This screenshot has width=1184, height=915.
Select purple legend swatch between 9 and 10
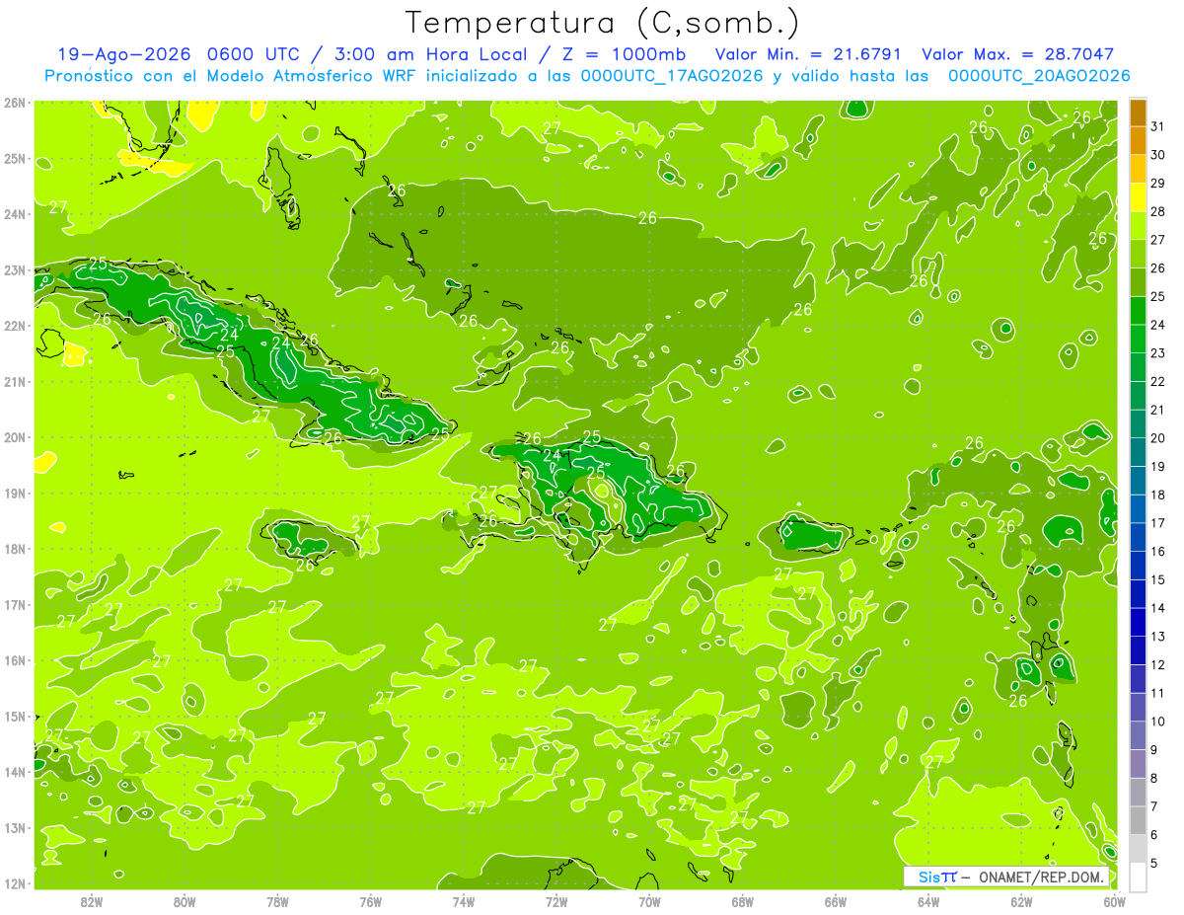1138,735
